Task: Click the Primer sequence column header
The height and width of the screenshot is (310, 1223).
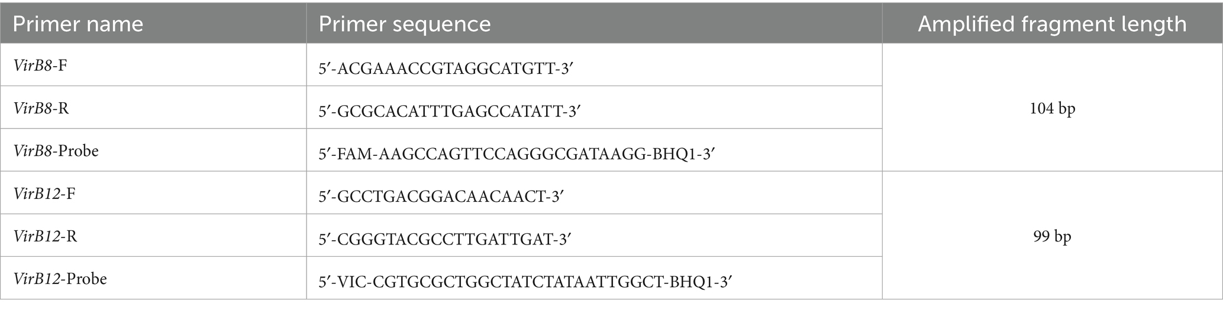Action: click(405, 24)
